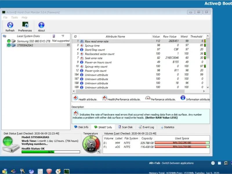Click the info icon for attribute 188
232x174 pixels.
pos(82,83)
